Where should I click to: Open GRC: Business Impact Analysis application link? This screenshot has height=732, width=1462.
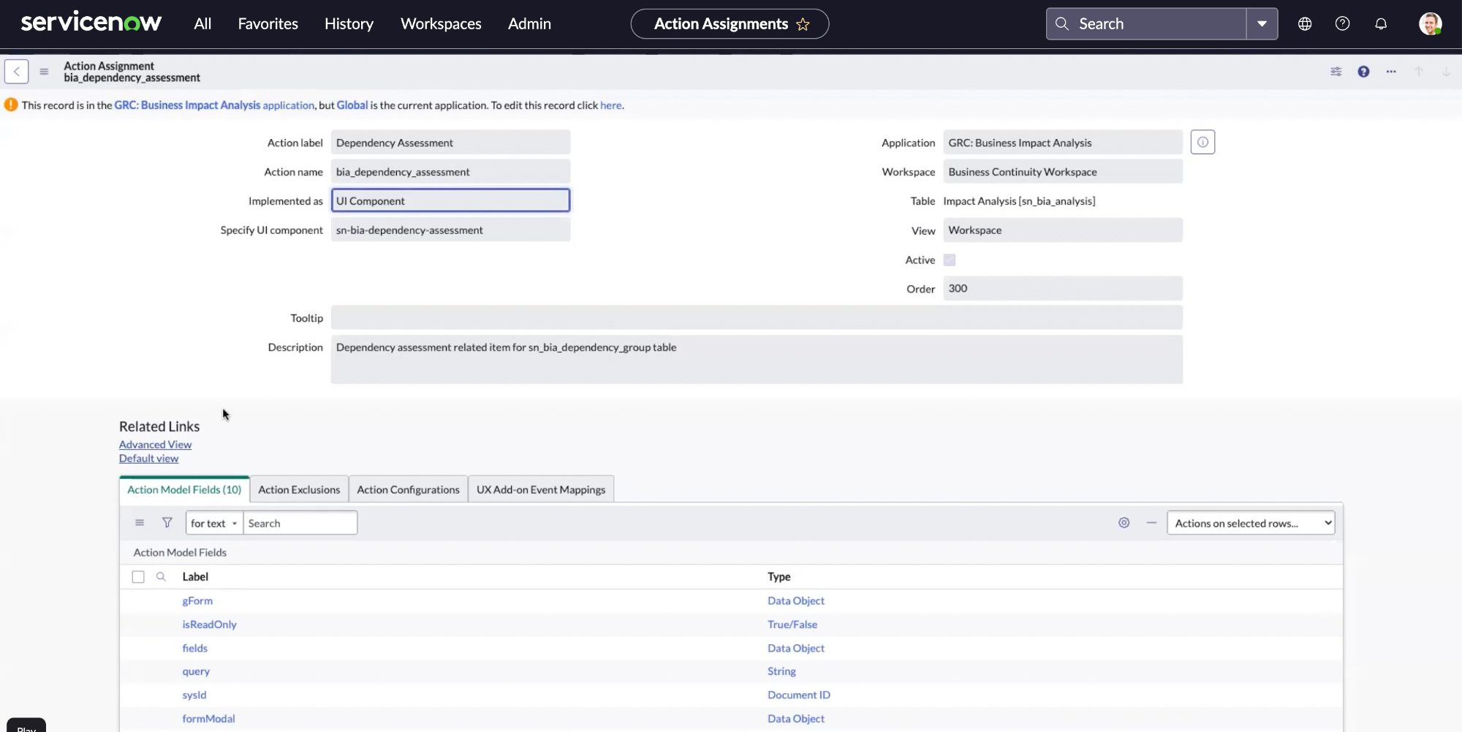click(x=214, y=105)
